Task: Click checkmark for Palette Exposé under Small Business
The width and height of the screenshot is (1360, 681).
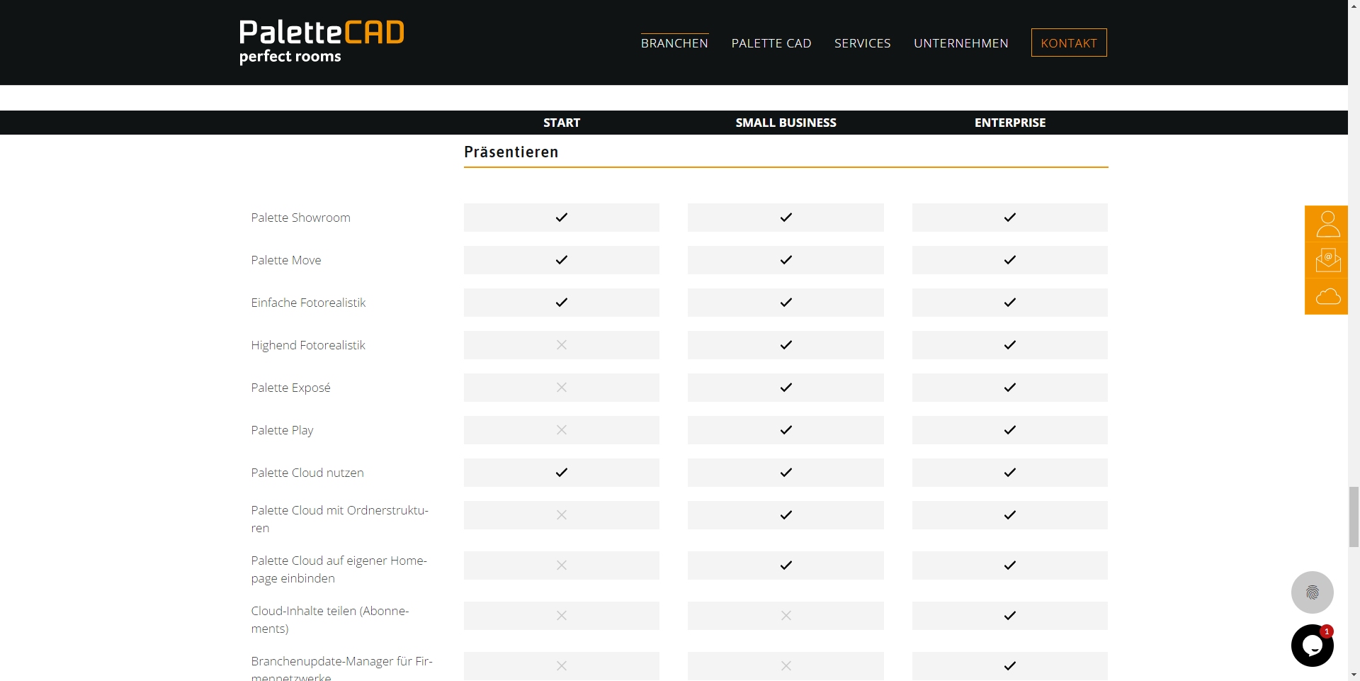Action: pyautogui.click(x=786, y=388)
